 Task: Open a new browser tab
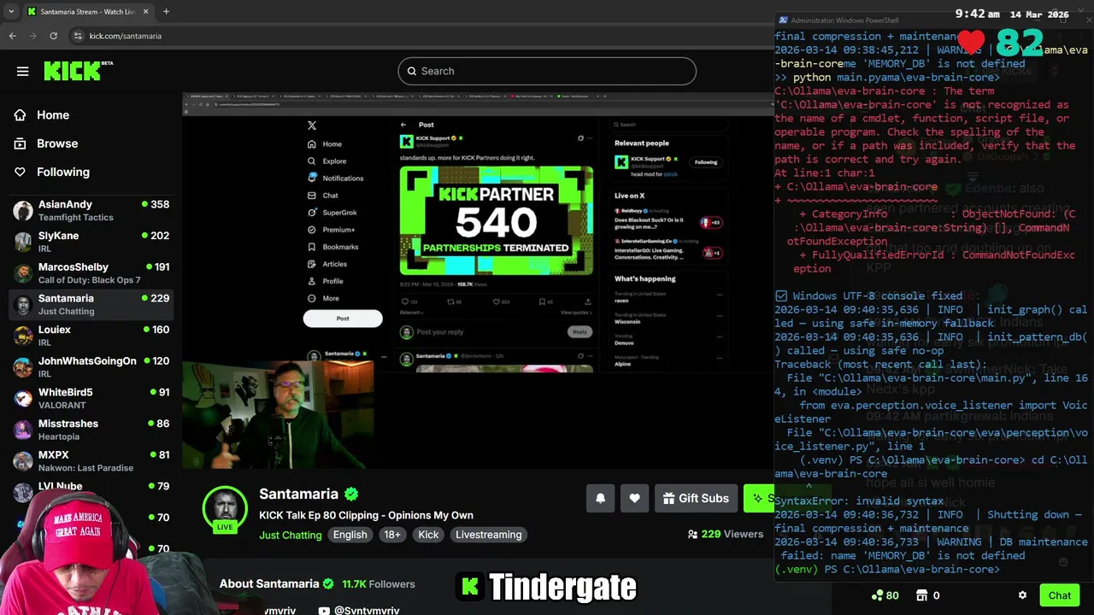[166, 12]
